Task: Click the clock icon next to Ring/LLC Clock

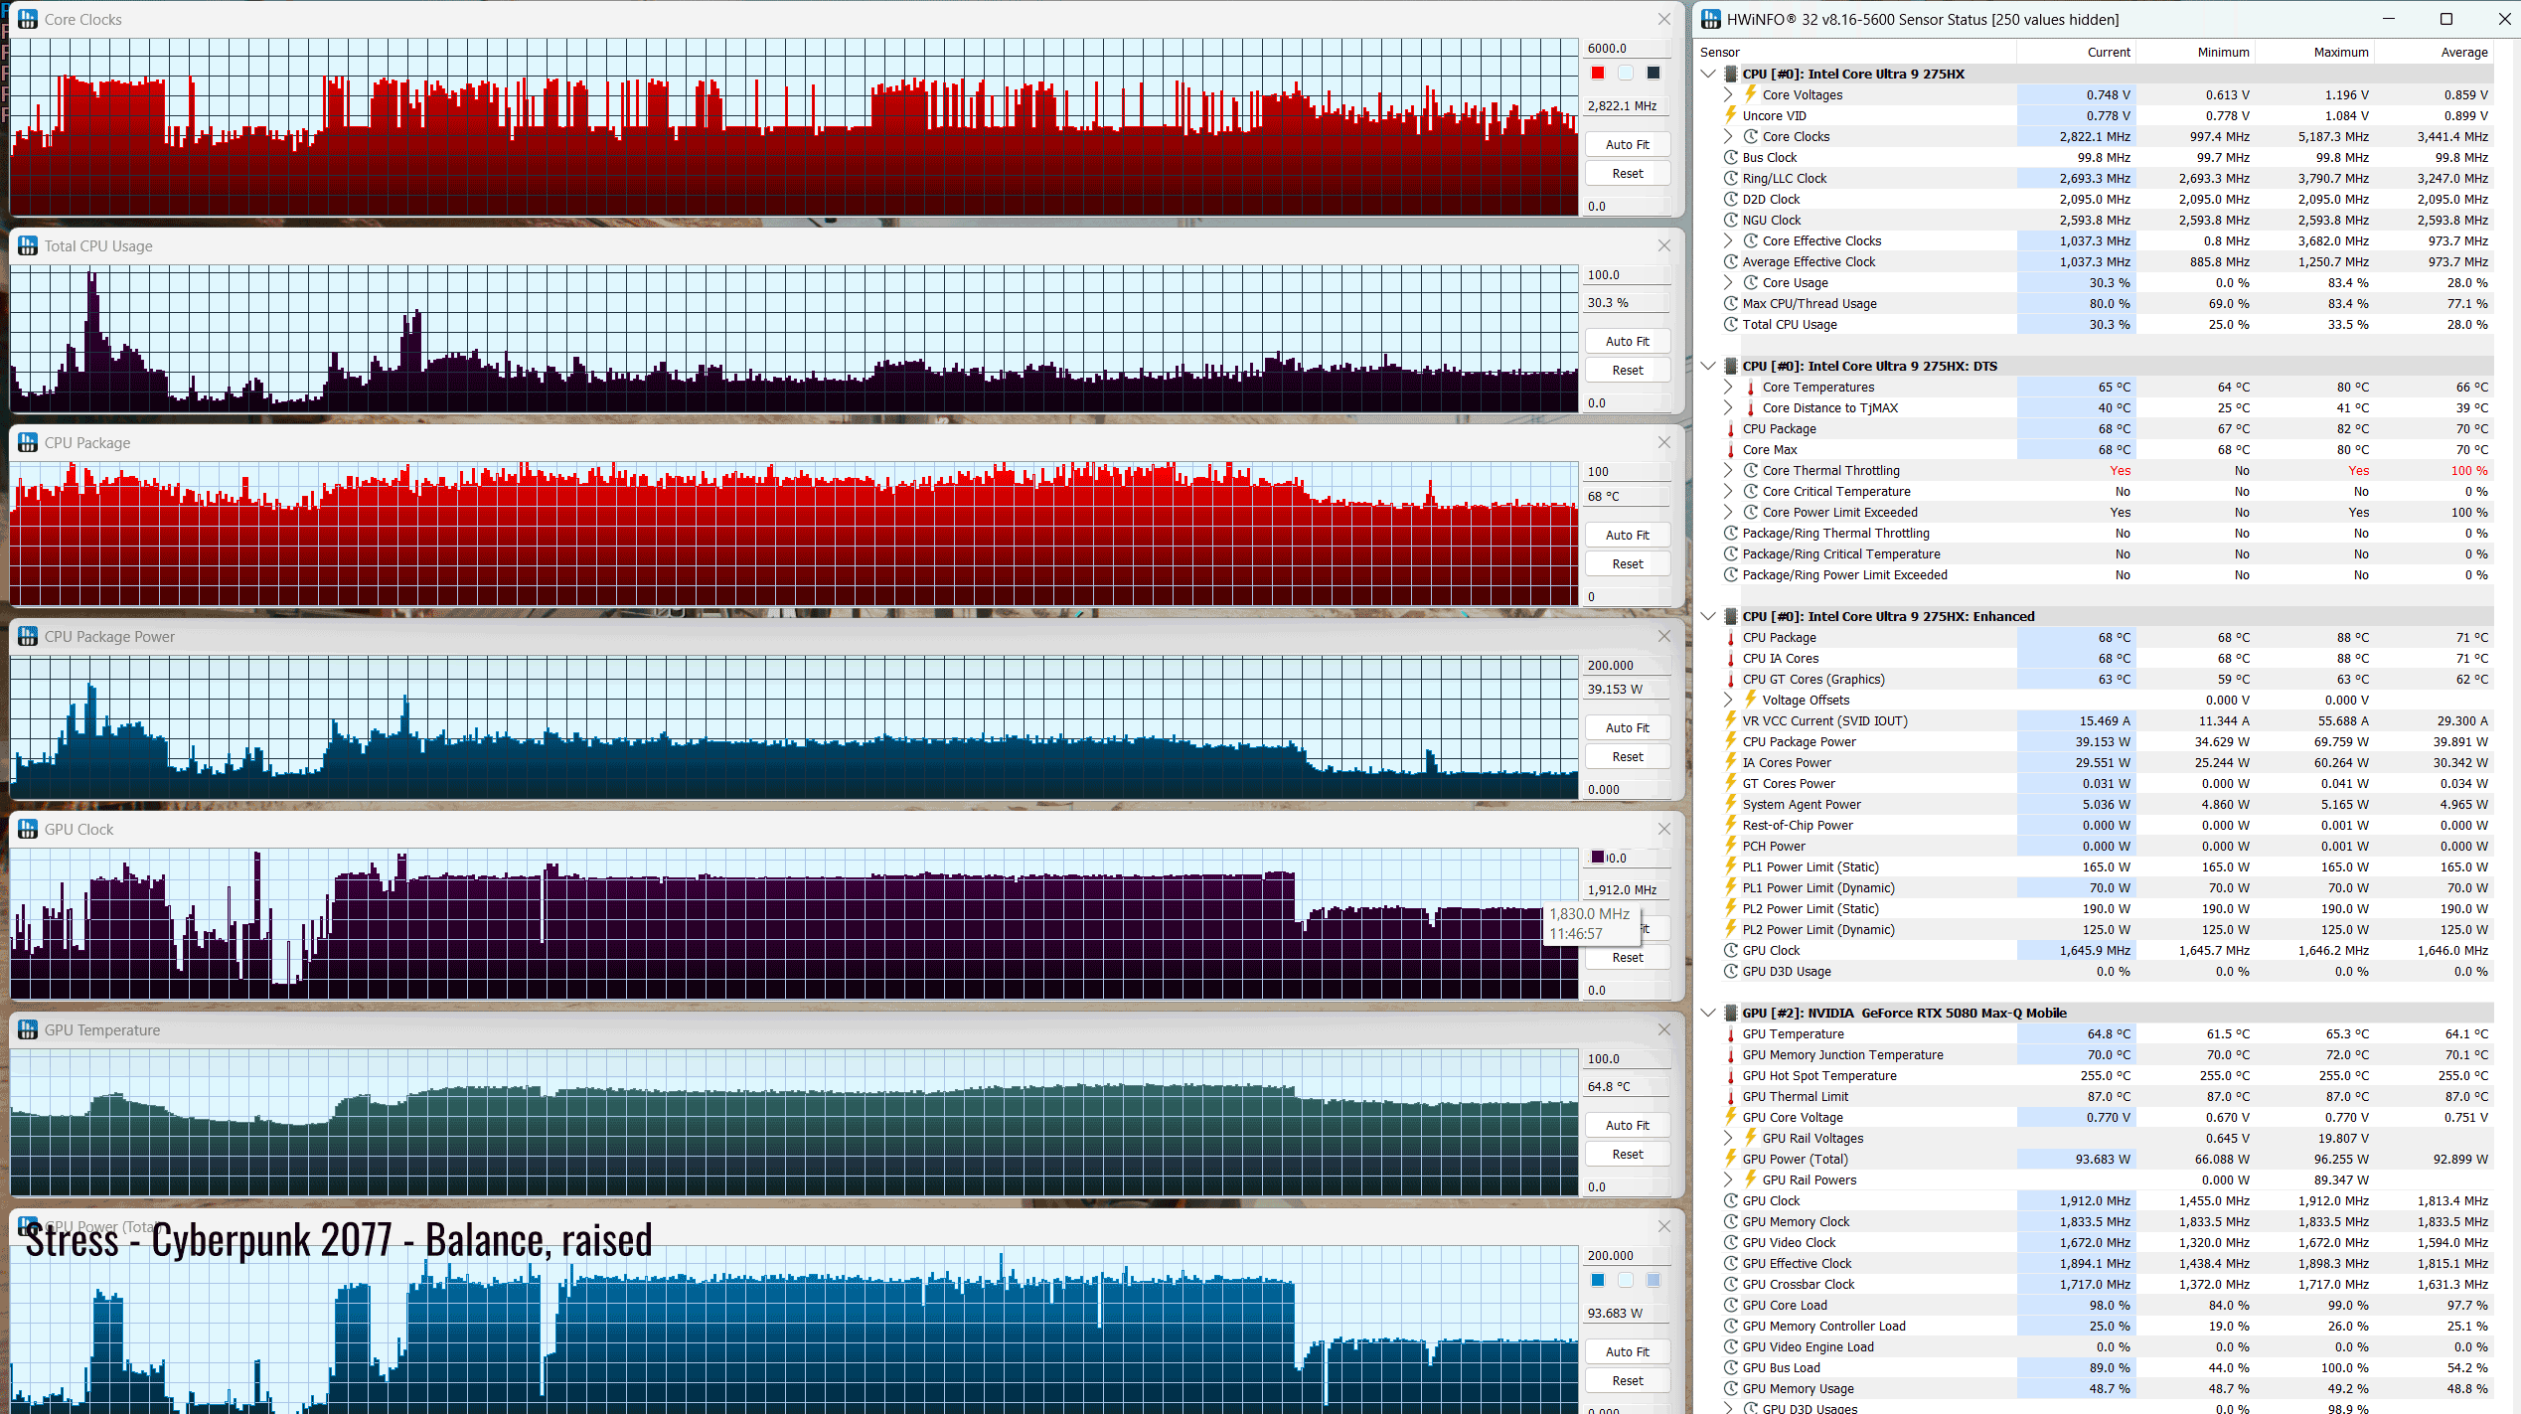Action: (1730, 178)
